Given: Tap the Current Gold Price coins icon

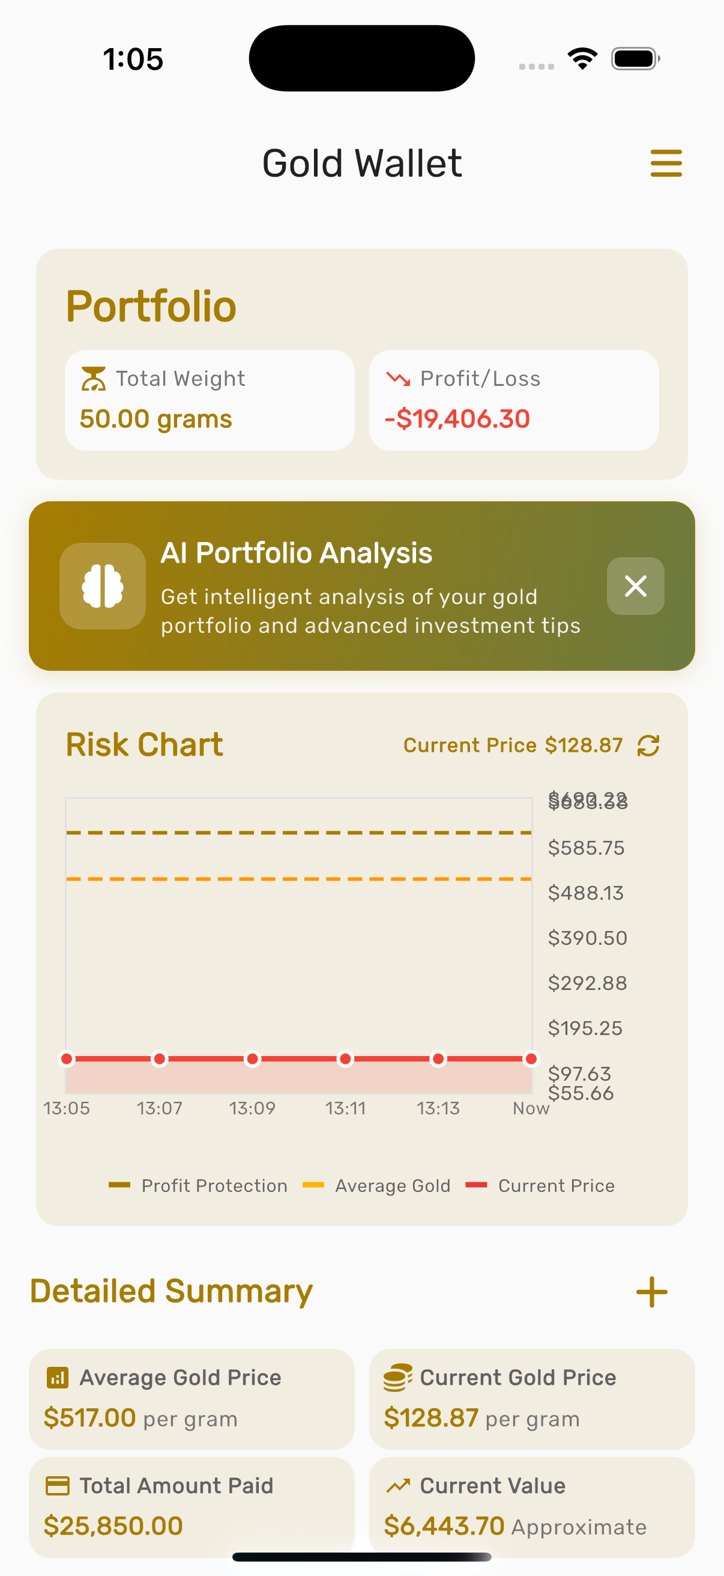Looking at the screenshot, I should tap(397, 1377).
